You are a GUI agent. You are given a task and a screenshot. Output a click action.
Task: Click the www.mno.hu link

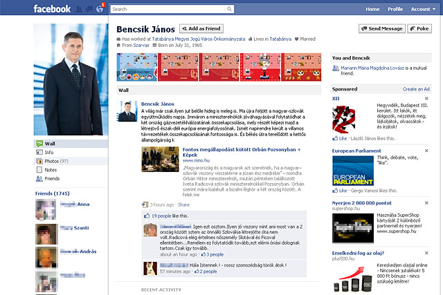196,160
